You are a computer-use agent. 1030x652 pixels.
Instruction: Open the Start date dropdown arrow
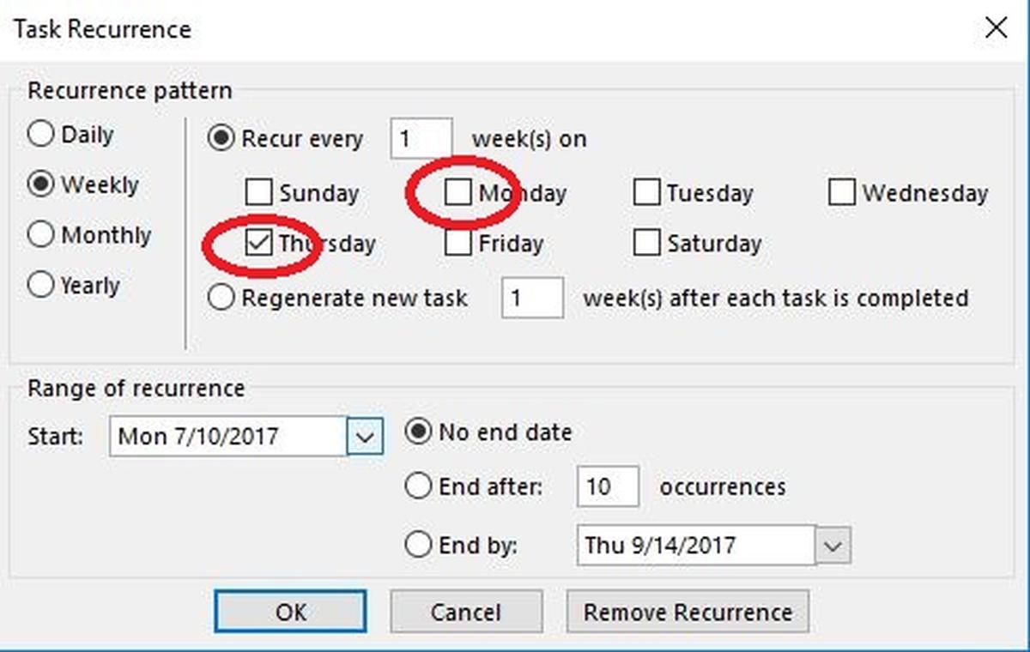365,437
